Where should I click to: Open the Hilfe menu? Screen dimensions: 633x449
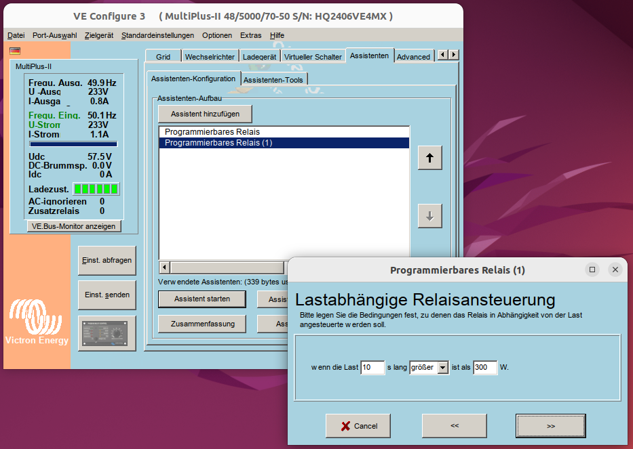pos(277,35)
